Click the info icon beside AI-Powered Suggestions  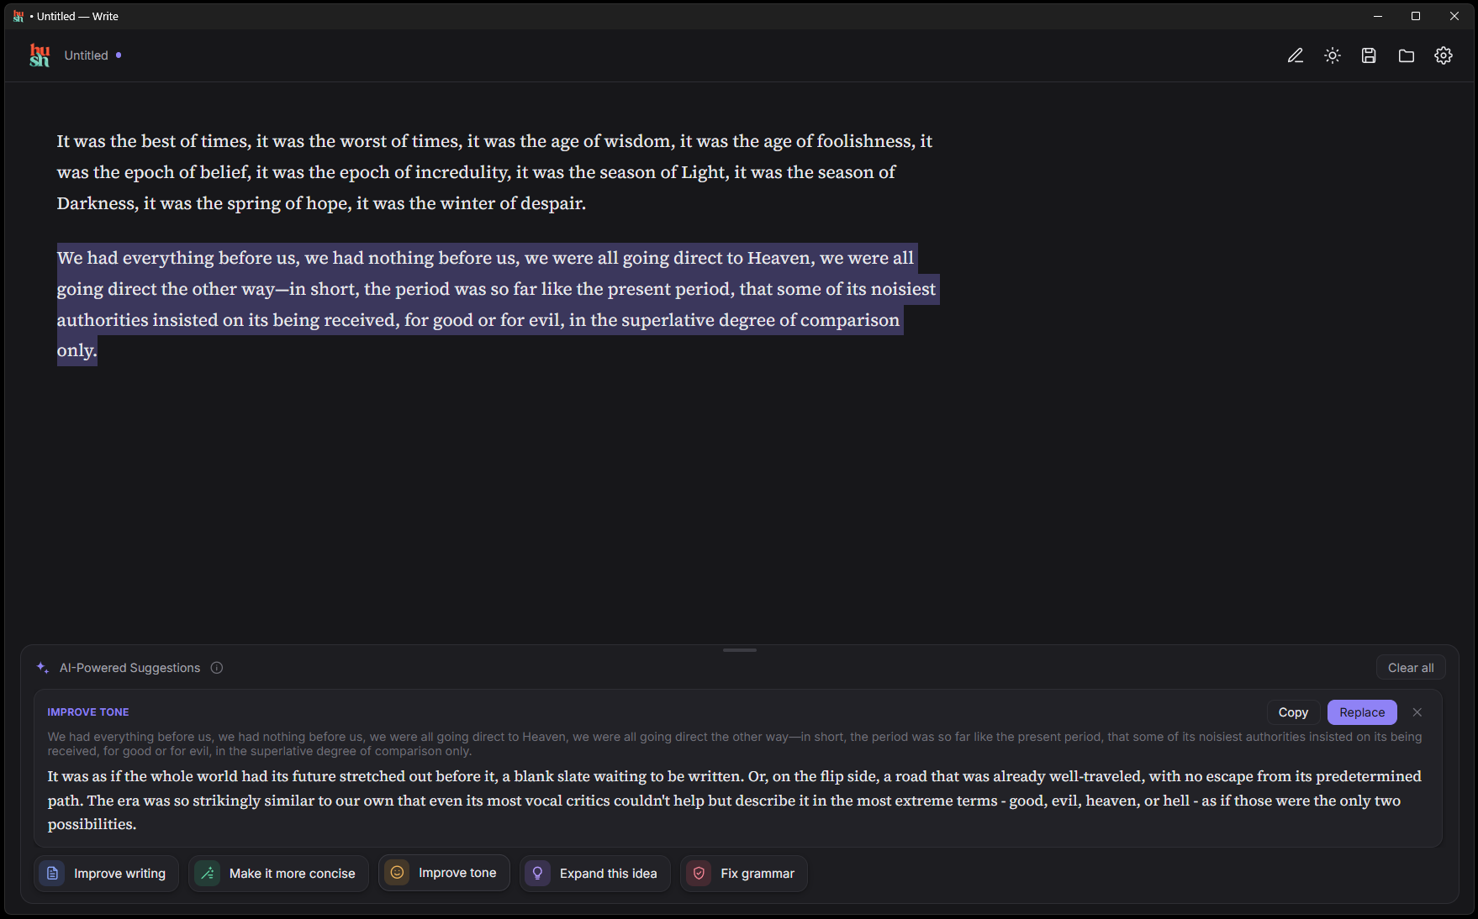point(217,668)
